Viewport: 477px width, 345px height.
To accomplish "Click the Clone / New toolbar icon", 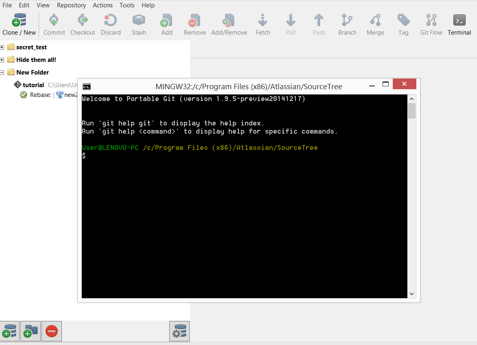I will pos(19,20).
